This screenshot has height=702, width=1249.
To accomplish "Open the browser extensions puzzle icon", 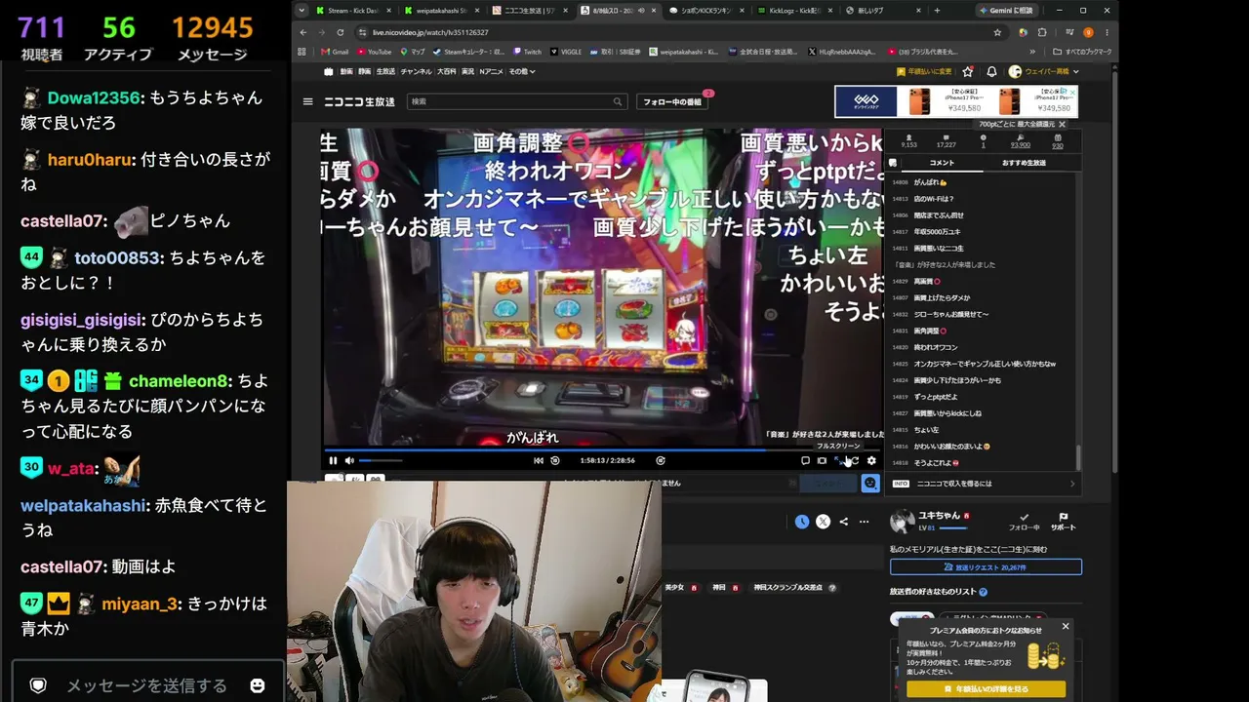I will click(x=1042, y=32).
